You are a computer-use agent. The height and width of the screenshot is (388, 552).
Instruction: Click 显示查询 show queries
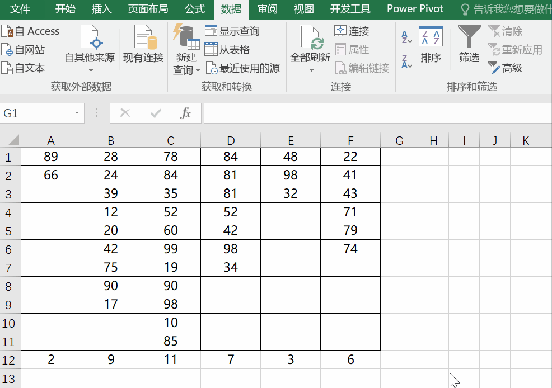click(232, 31)
